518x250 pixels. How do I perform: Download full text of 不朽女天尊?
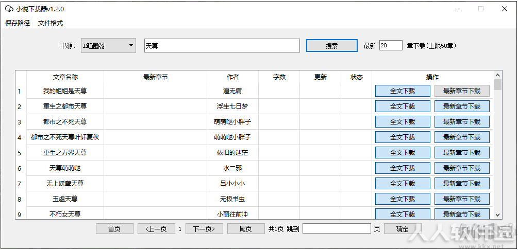tap(403, 213)
